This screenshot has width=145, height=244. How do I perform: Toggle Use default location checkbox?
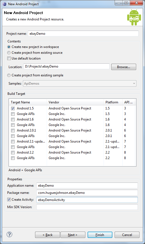[9, 58]
